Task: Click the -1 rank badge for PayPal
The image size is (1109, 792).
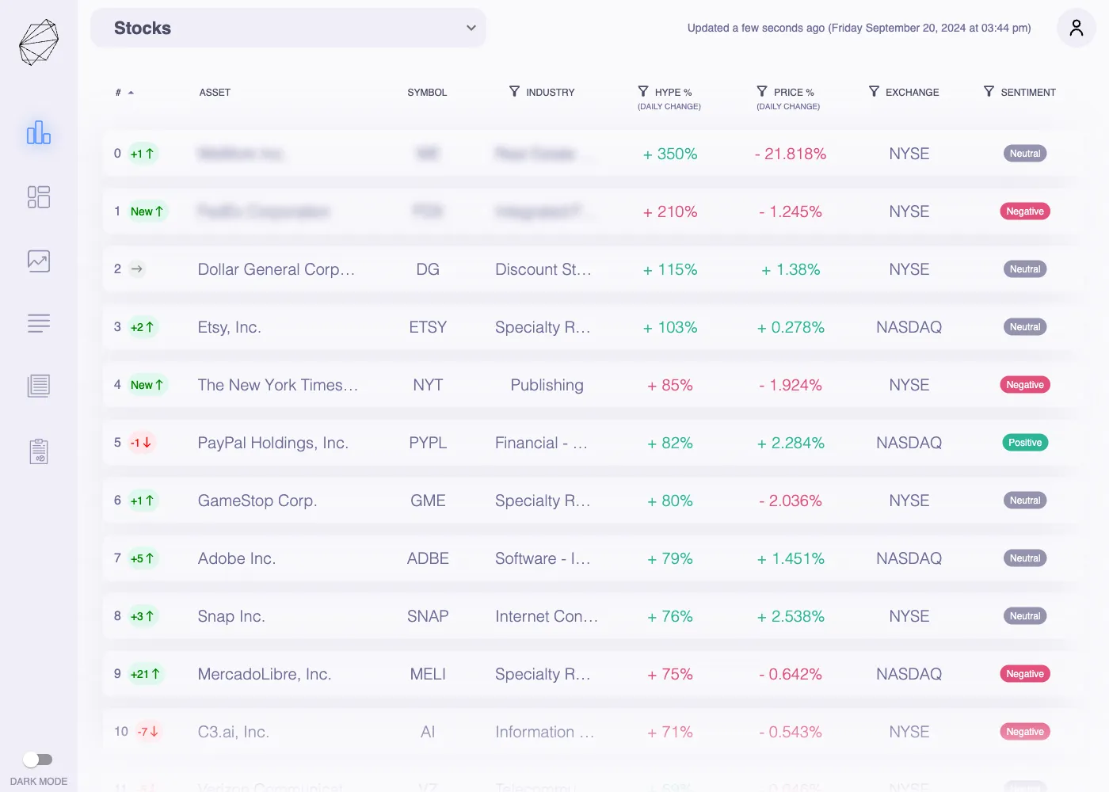Action: pyautogui.click(x=141, y=443)
